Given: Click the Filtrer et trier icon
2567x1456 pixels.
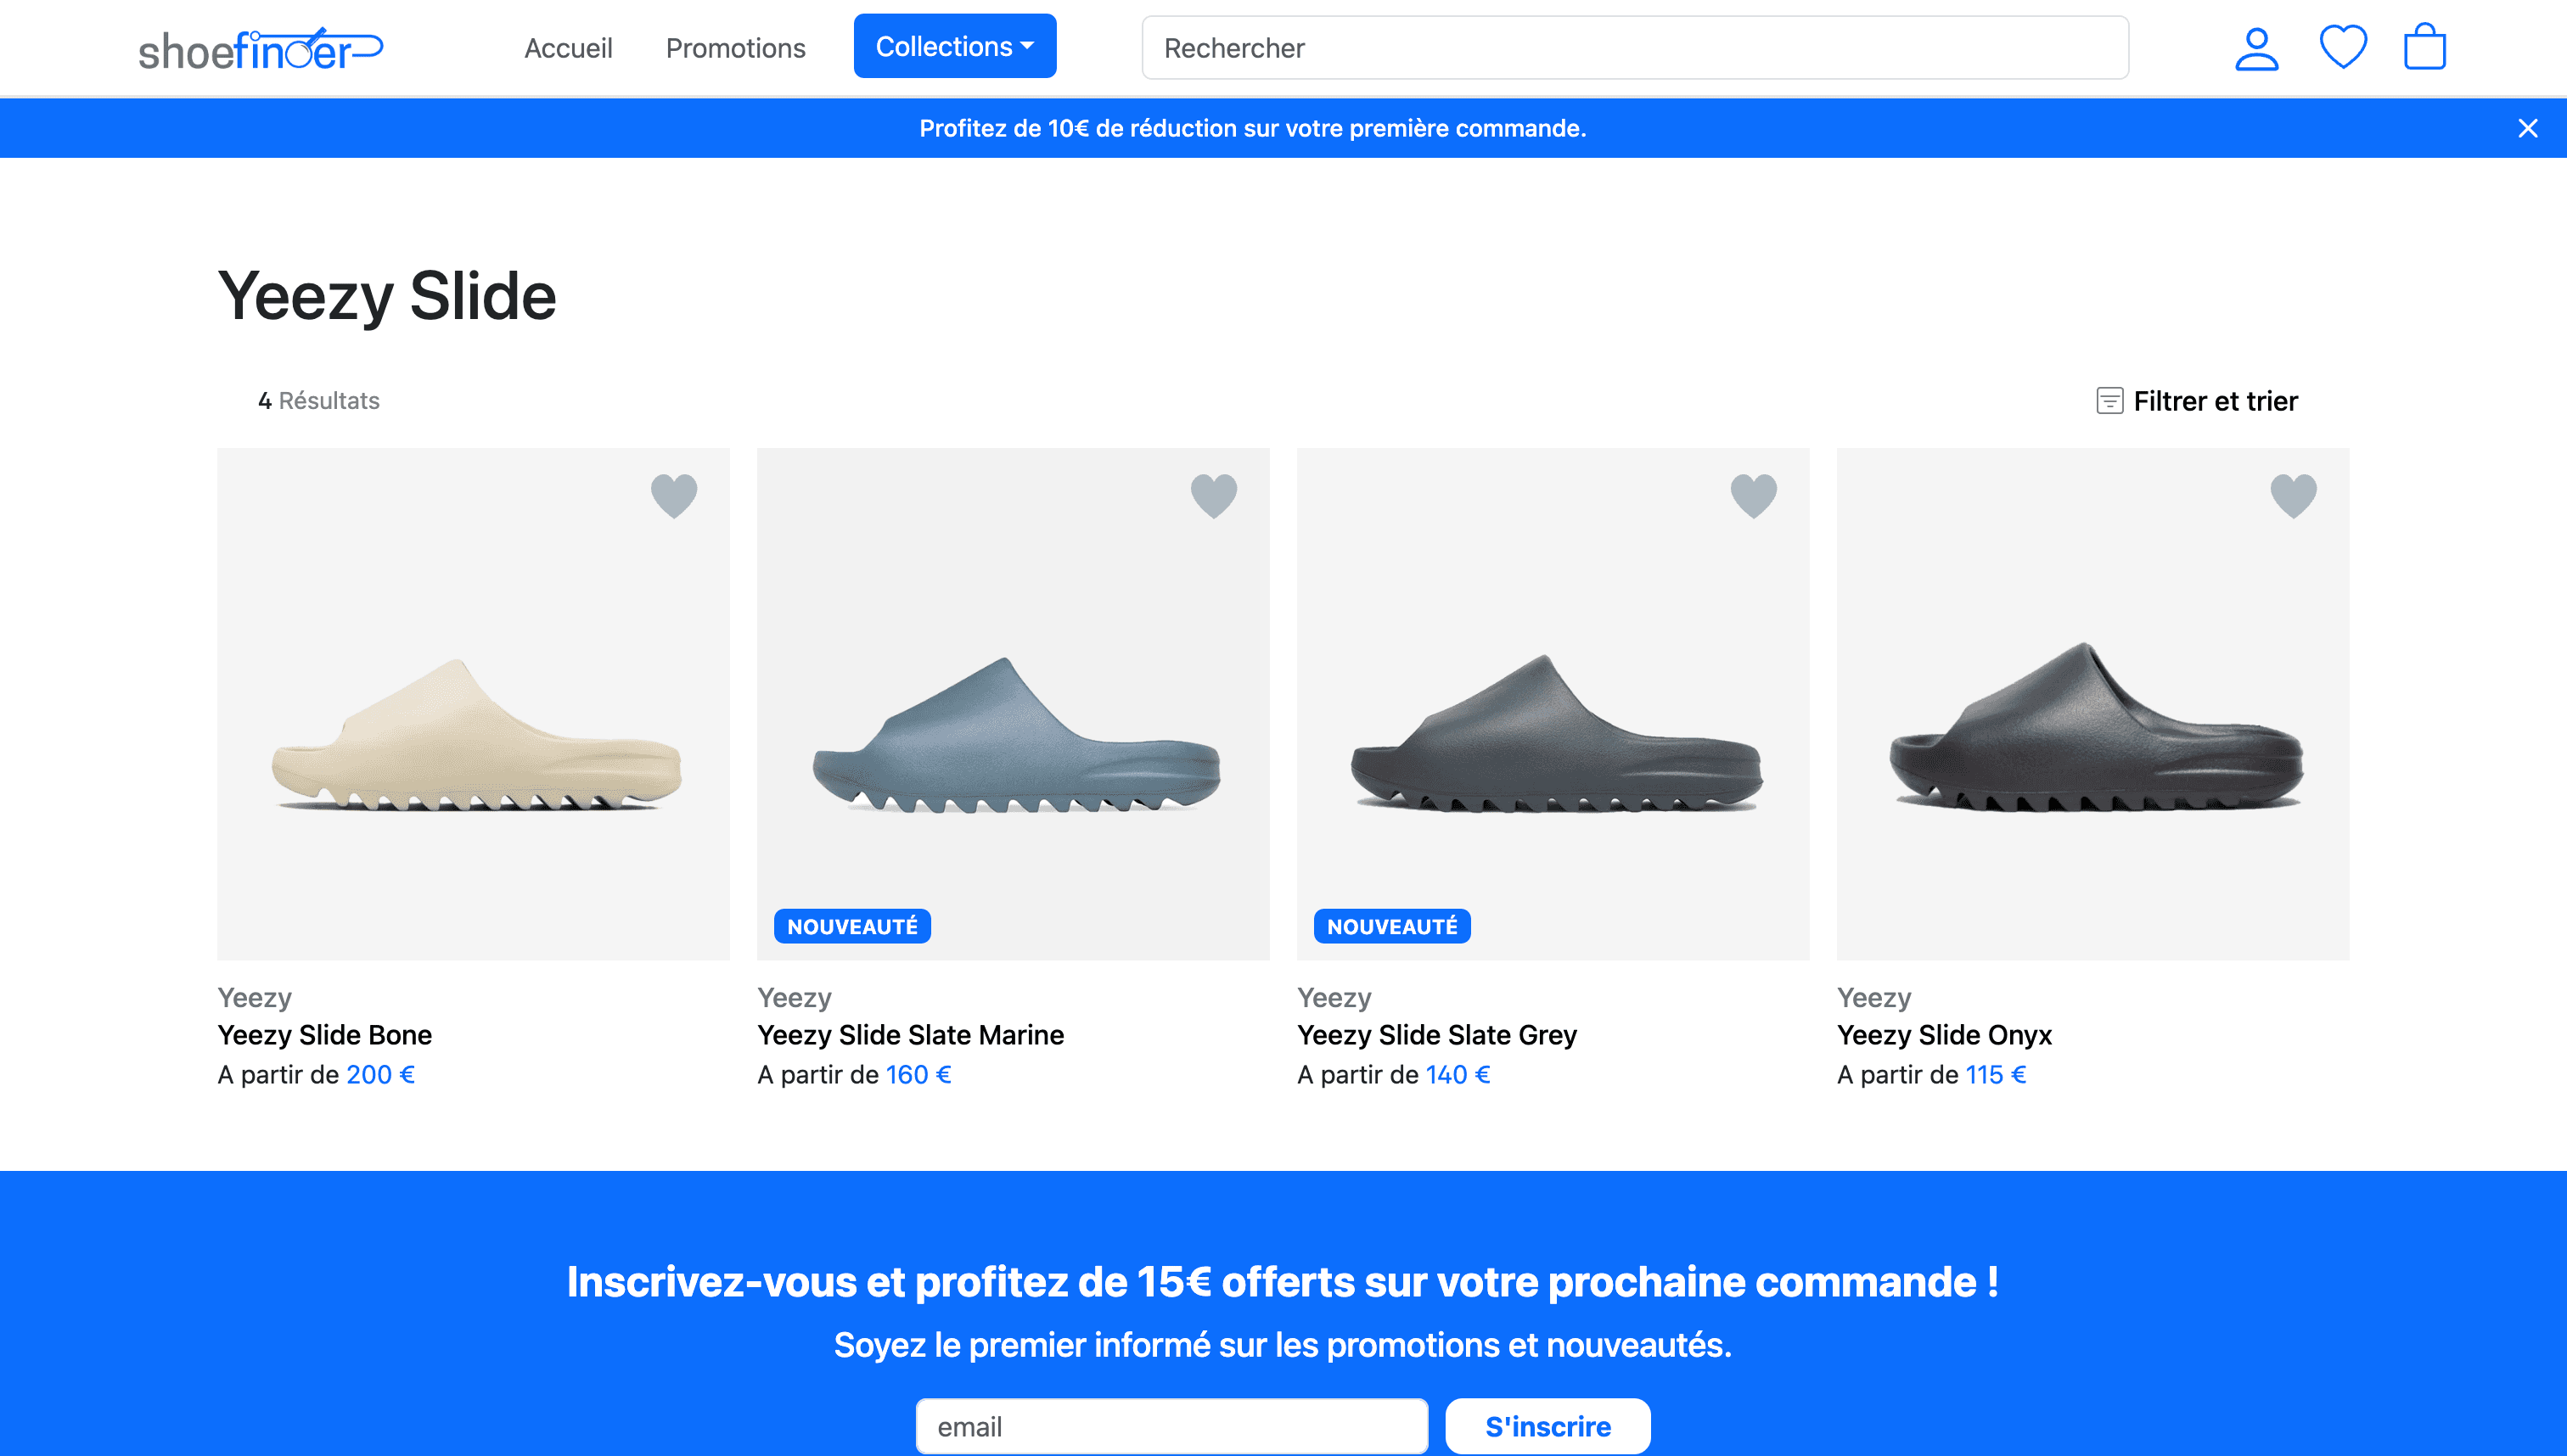Looking at the screenshot, I should point(2109,401).
